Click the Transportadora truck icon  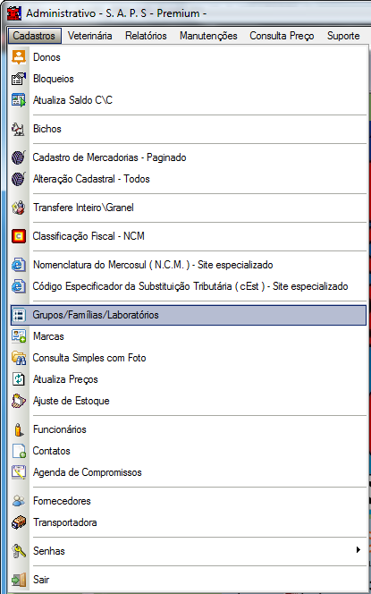coord(19,522)
